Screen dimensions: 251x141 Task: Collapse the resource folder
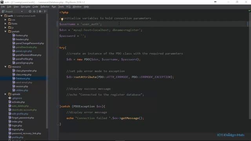[5, 67]
